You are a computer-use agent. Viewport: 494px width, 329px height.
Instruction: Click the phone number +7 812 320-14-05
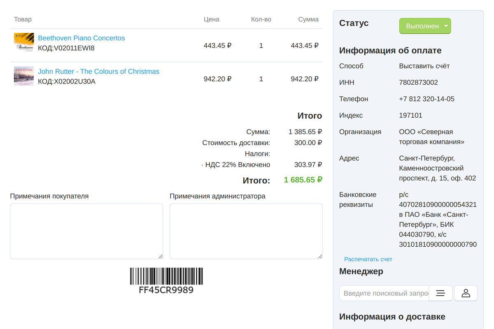426,99
